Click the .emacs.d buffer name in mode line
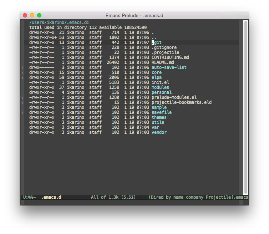 click(51, 197)
